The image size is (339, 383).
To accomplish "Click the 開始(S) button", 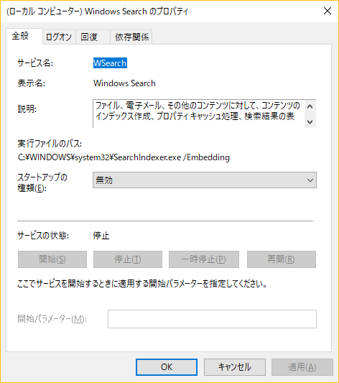I will click(x=52, y=259).
